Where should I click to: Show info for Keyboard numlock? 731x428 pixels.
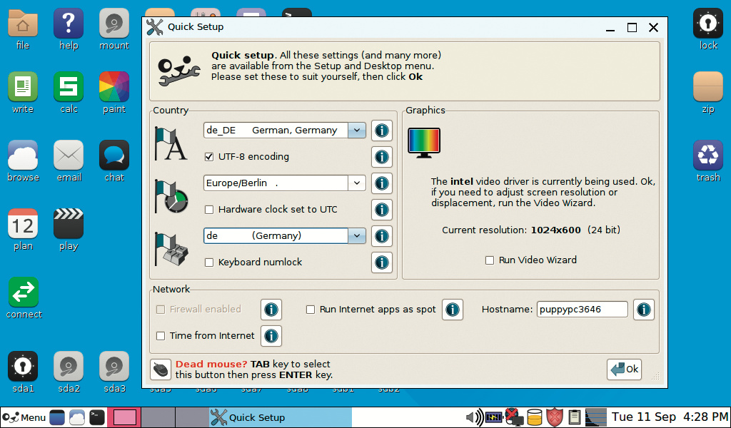(382, 263)
